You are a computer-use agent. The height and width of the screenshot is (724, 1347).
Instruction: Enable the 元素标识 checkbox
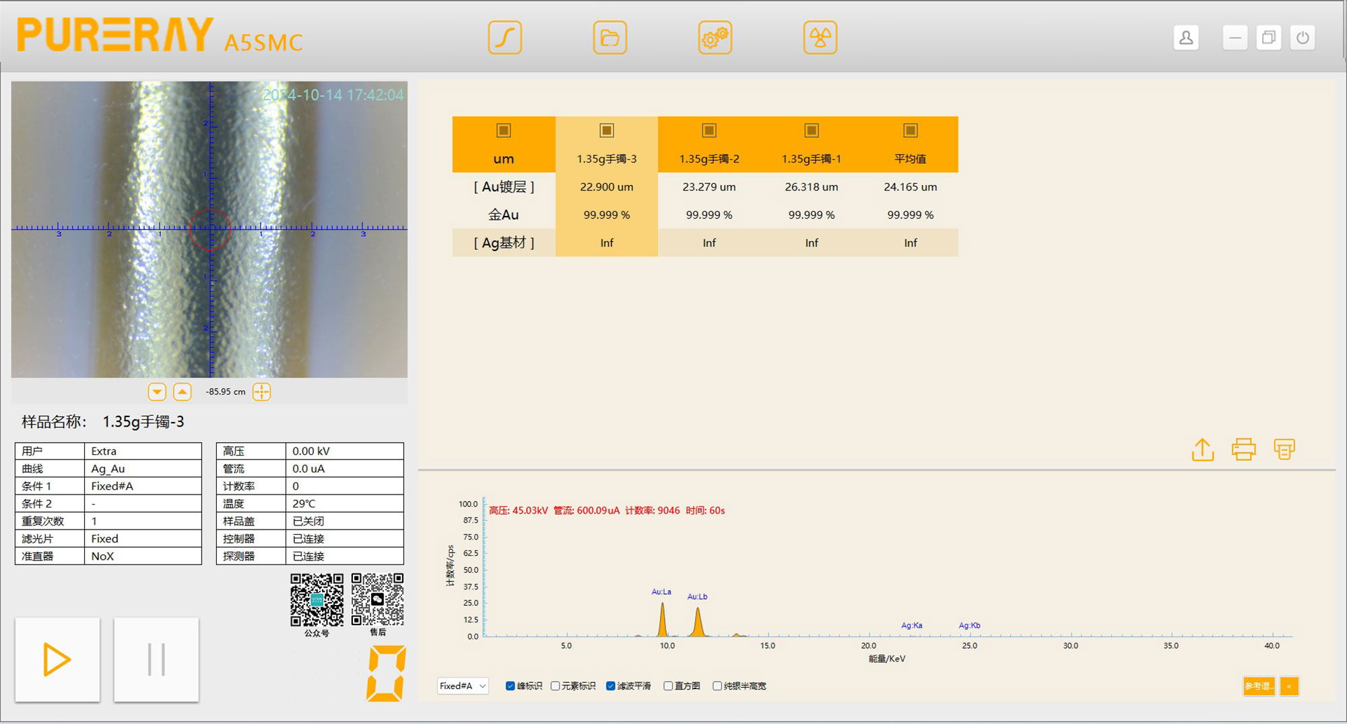556,686
